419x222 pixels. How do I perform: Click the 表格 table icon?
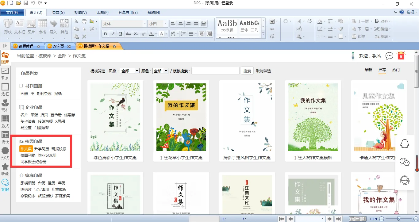[x=42, y=26]
